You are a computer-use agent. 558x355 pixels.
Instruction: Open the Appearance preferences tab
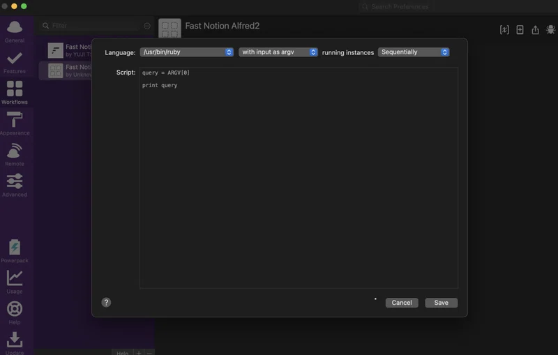(x=15, y=123)
